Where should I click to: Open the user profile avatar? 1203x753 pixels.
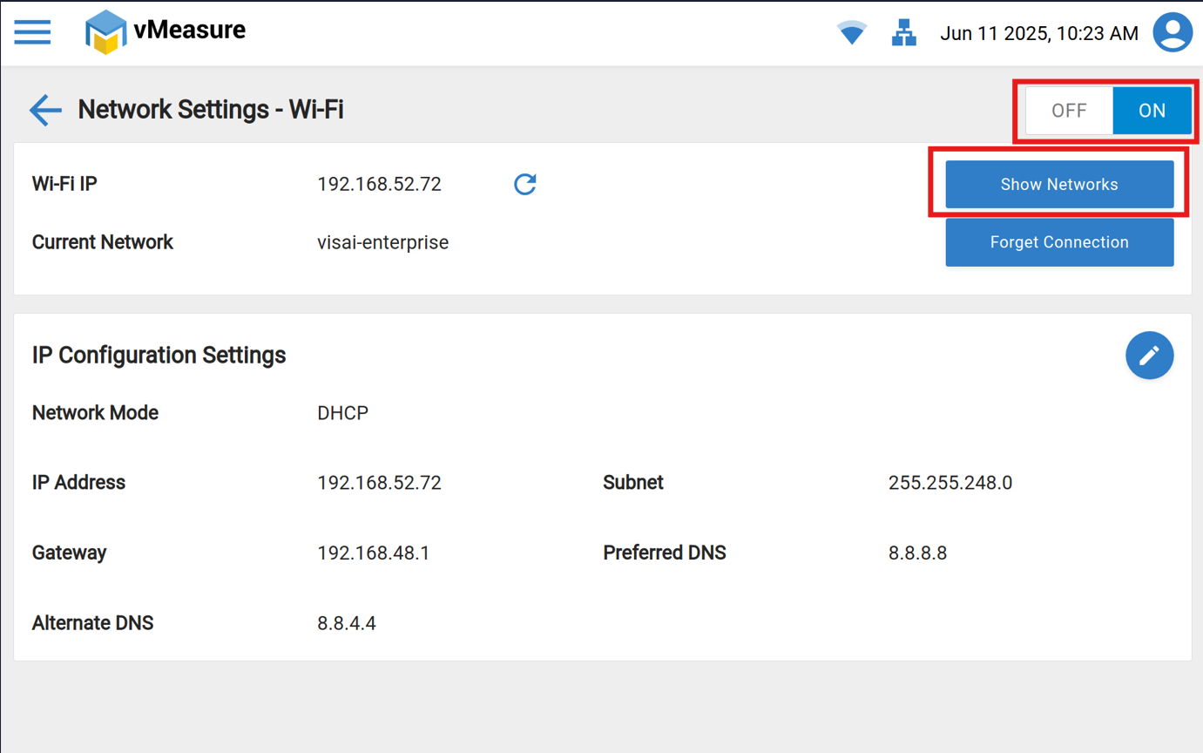point(1173,33)
